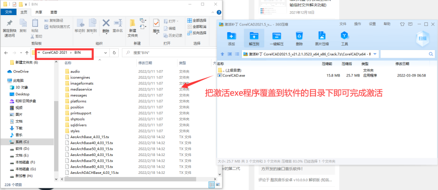Click 复制到 icon in Explorer ribbon
438x190 pixels.
click(x=92, y=23)
